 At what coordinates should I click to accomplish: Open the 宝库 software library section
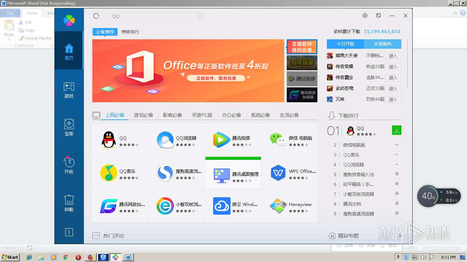(69, 128)
